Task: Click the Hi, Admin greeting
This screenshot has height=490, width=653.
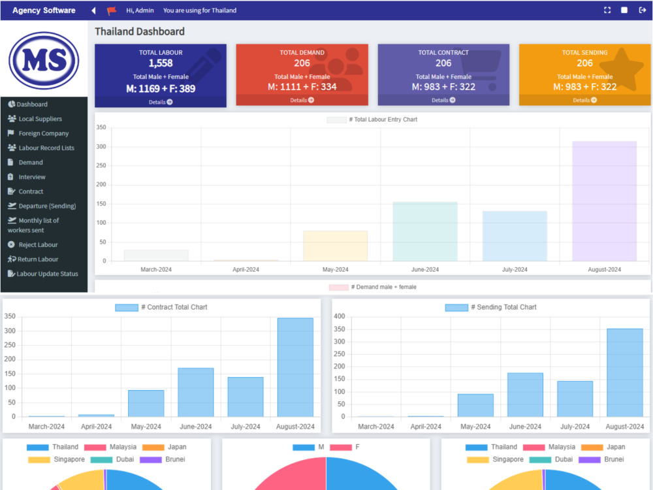Action: tap(140, 10)
